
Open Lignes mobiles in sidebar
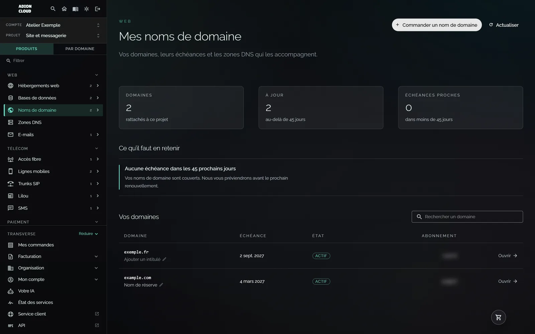[x=53, y=171]
